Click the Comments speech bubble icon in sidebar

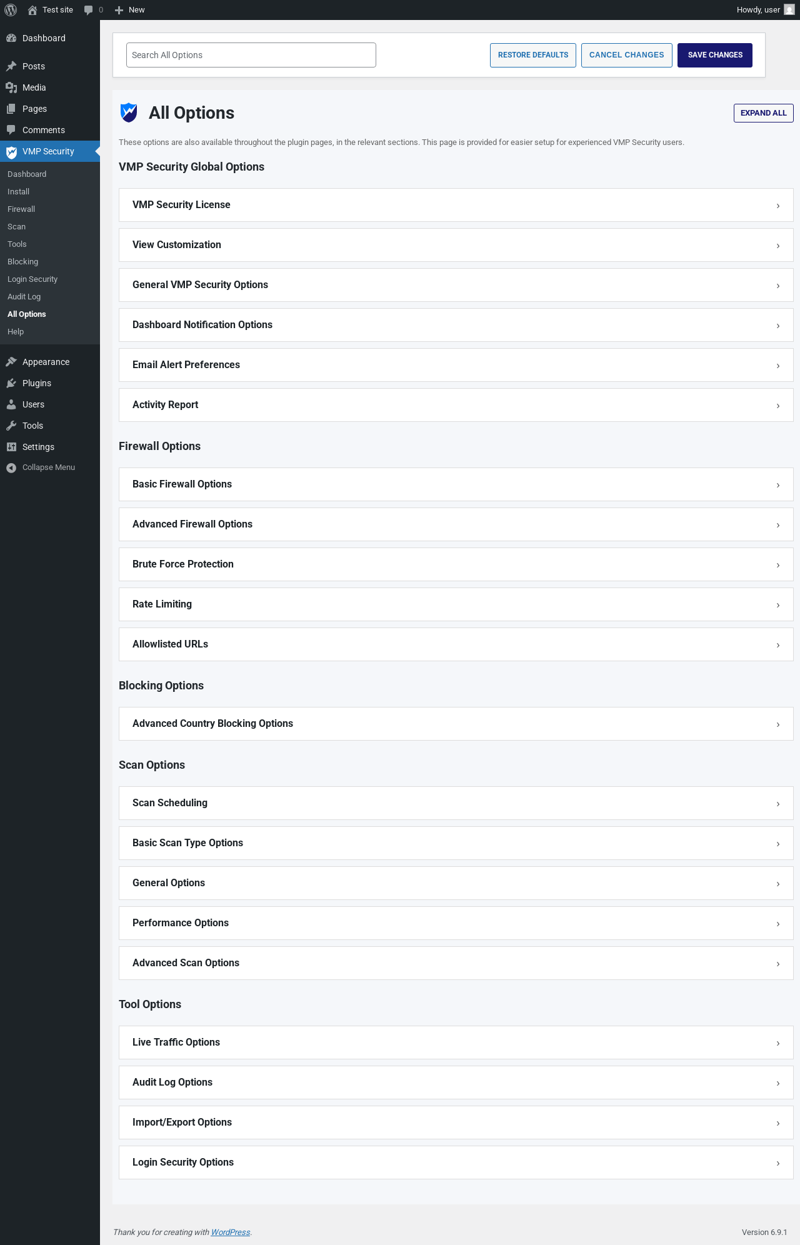[x=11, y=130]
